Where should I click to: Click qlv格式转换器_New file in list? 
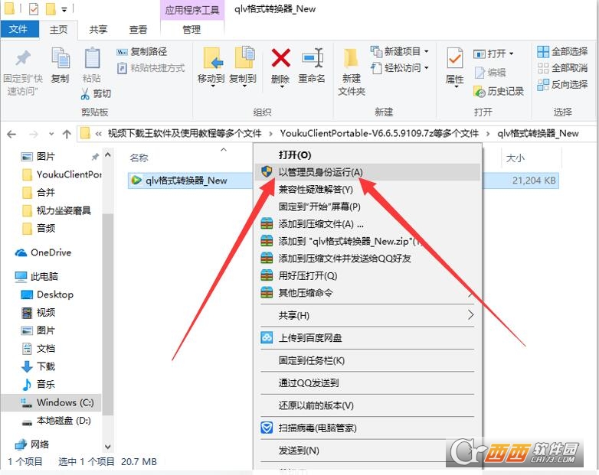pos(186,181)
